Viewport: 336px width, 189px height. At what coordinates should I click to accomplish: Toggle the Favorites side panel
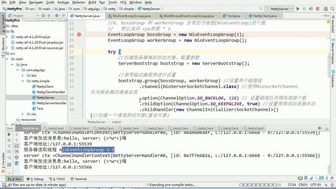(x=3, y=163)
